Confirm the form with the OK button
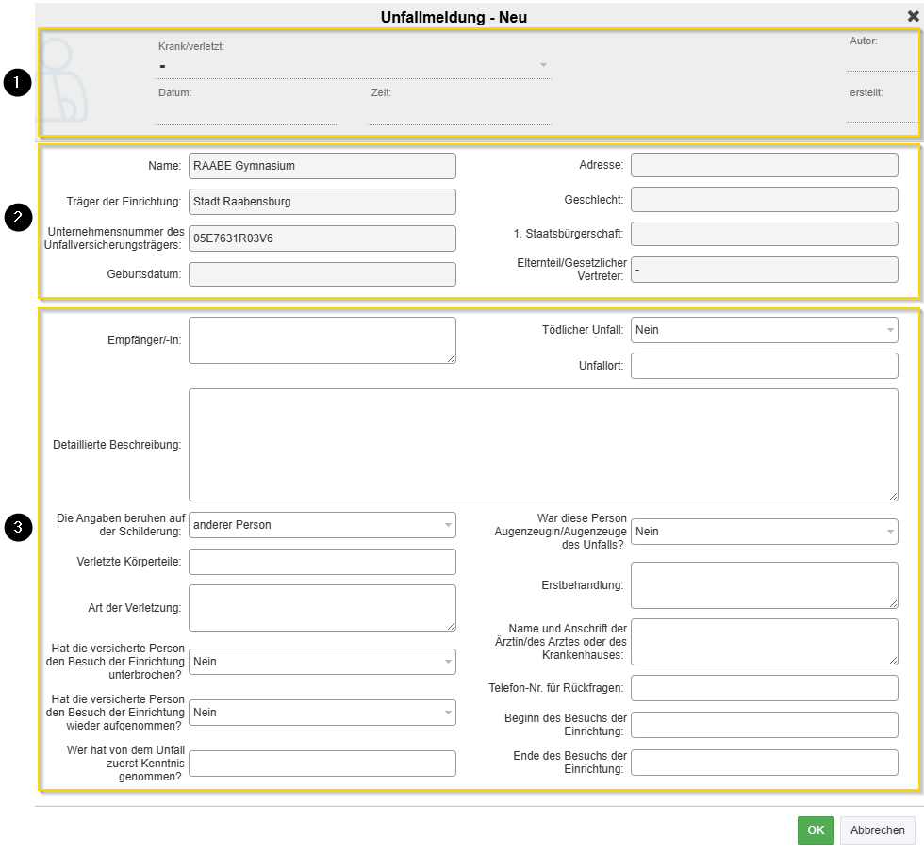The height and width of the screenshot is (854, 924). 816,829
